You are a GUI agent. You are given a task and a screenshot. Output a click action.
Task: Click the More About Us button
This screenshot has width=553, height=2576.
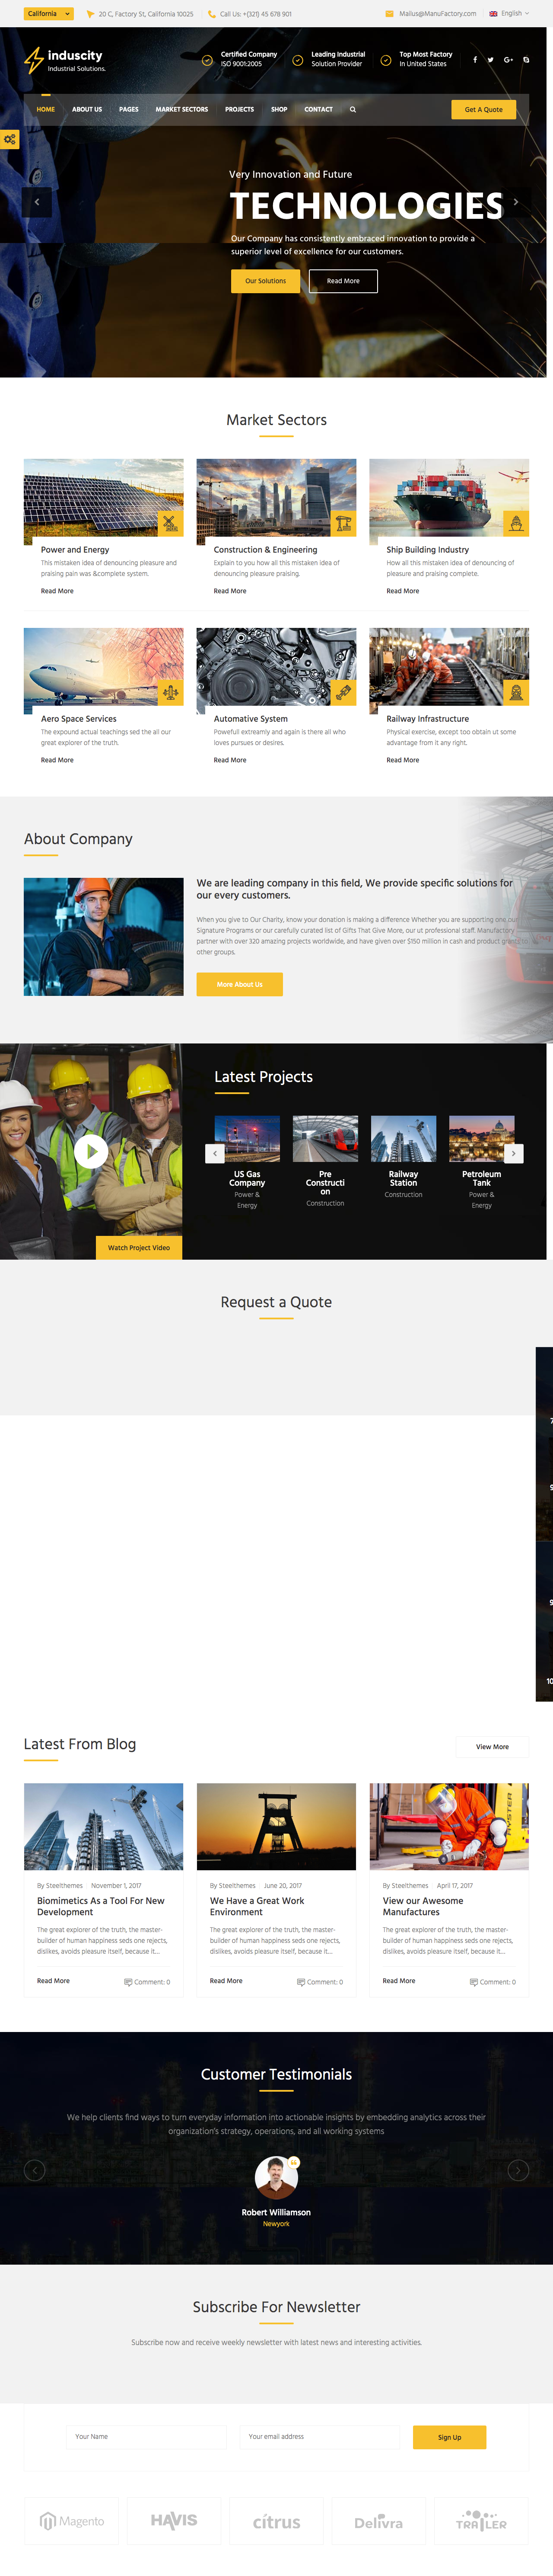tap(240, 985)
